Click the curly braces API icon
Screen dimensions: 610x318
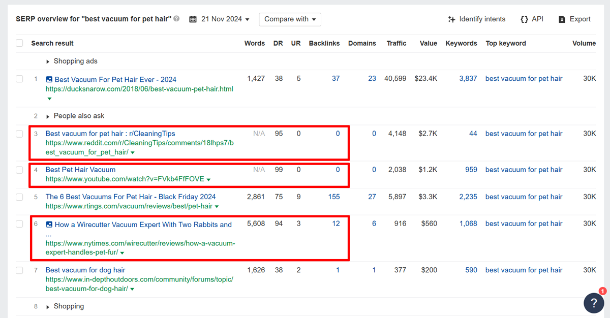pos(524,19)
